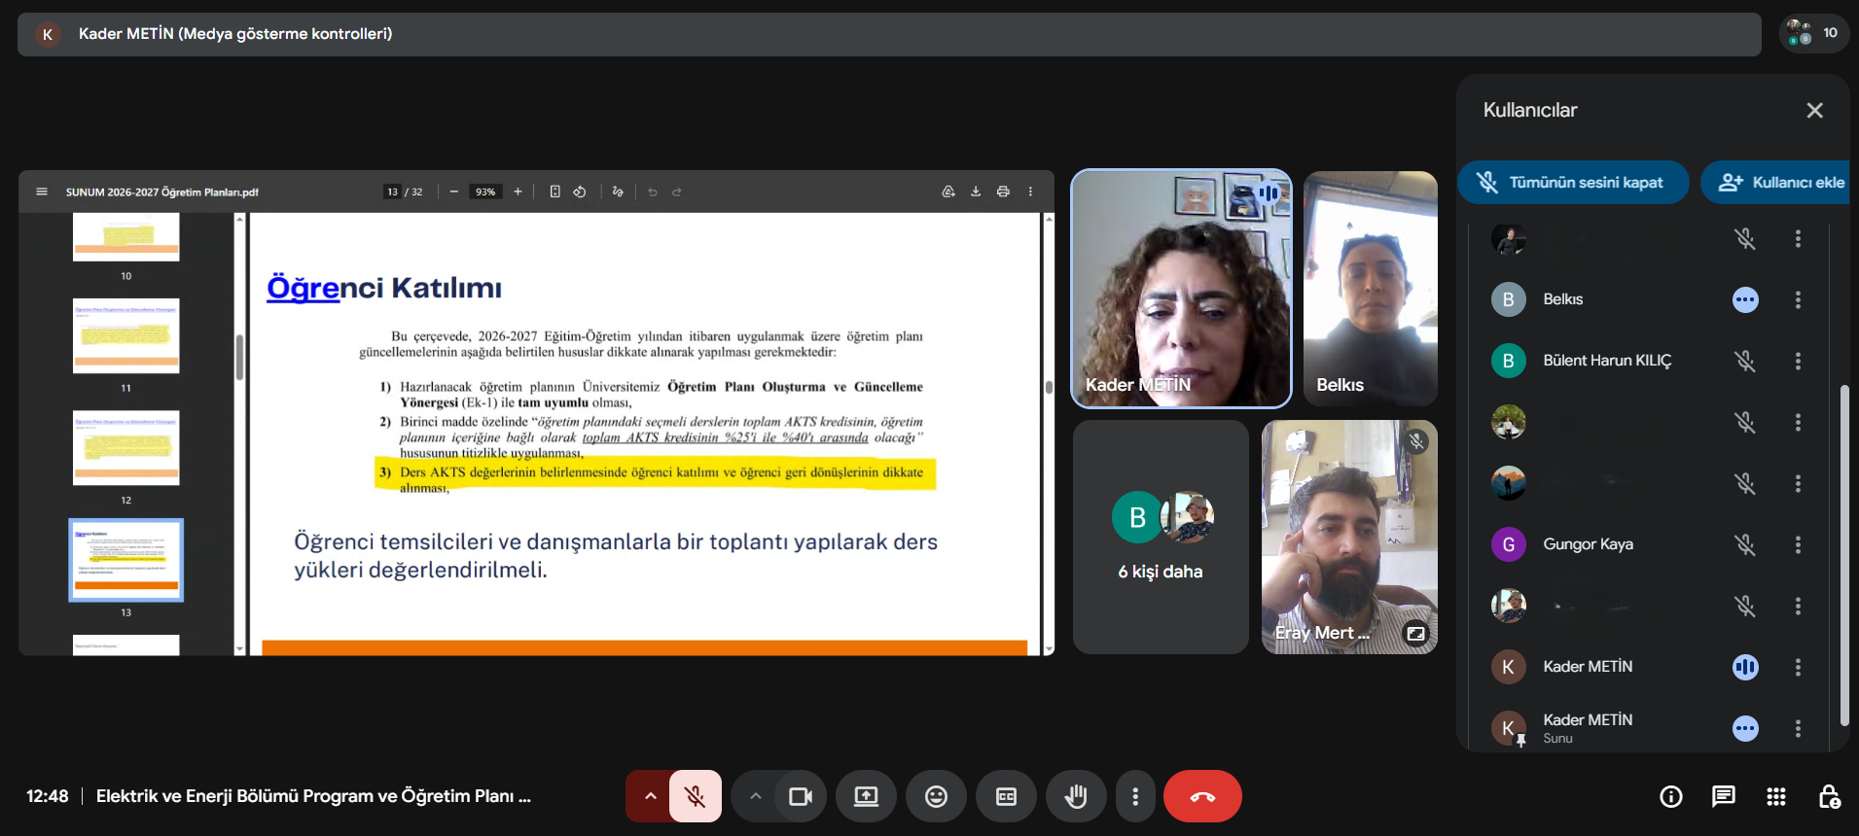Open more options for Gungor Kaya

pyautogui.click(x=1798, y=544)
